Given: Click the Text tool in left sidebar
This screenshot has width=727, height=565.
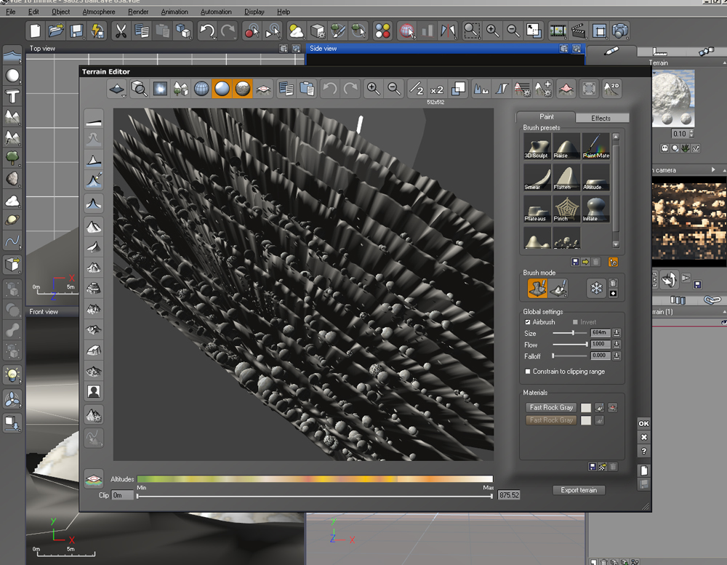Looking at the screenshot, I should pyautogui.click(x=12, y=96).
